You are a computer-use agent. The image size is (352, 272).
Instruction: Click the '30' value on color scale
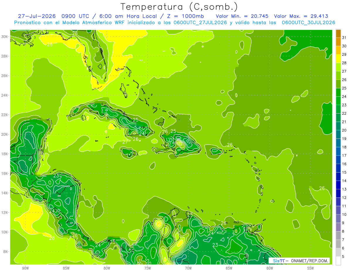(x=344, y=46)
